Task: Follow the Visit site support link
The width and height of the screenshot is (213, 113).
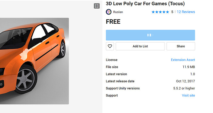Action: pyautogui.click(x=188, y=95)
